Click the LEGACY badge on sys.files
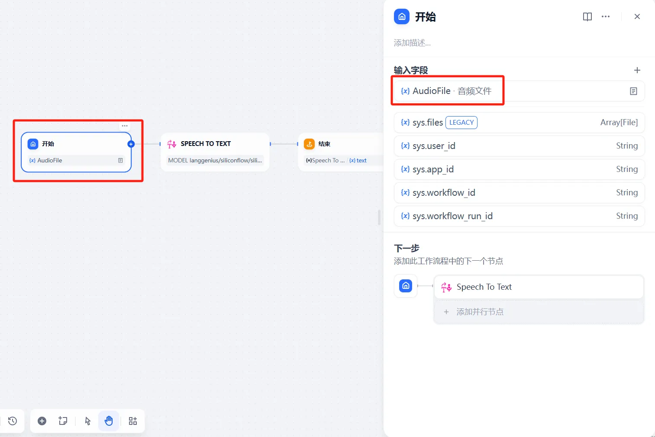The width and height of the screenshot is (655, 437). click(x=461, y=123)
